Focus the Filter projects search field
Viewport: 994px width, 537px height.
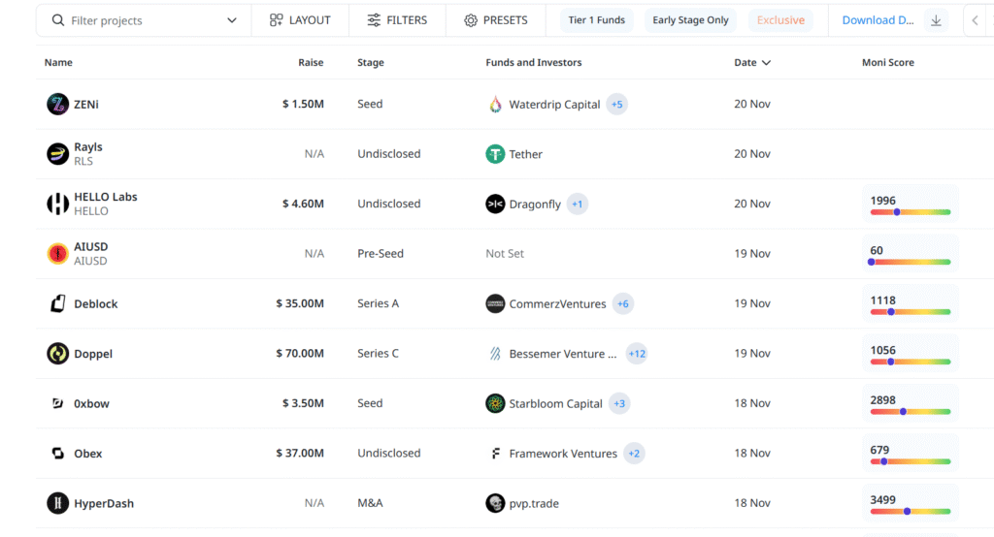pos(144,20)
